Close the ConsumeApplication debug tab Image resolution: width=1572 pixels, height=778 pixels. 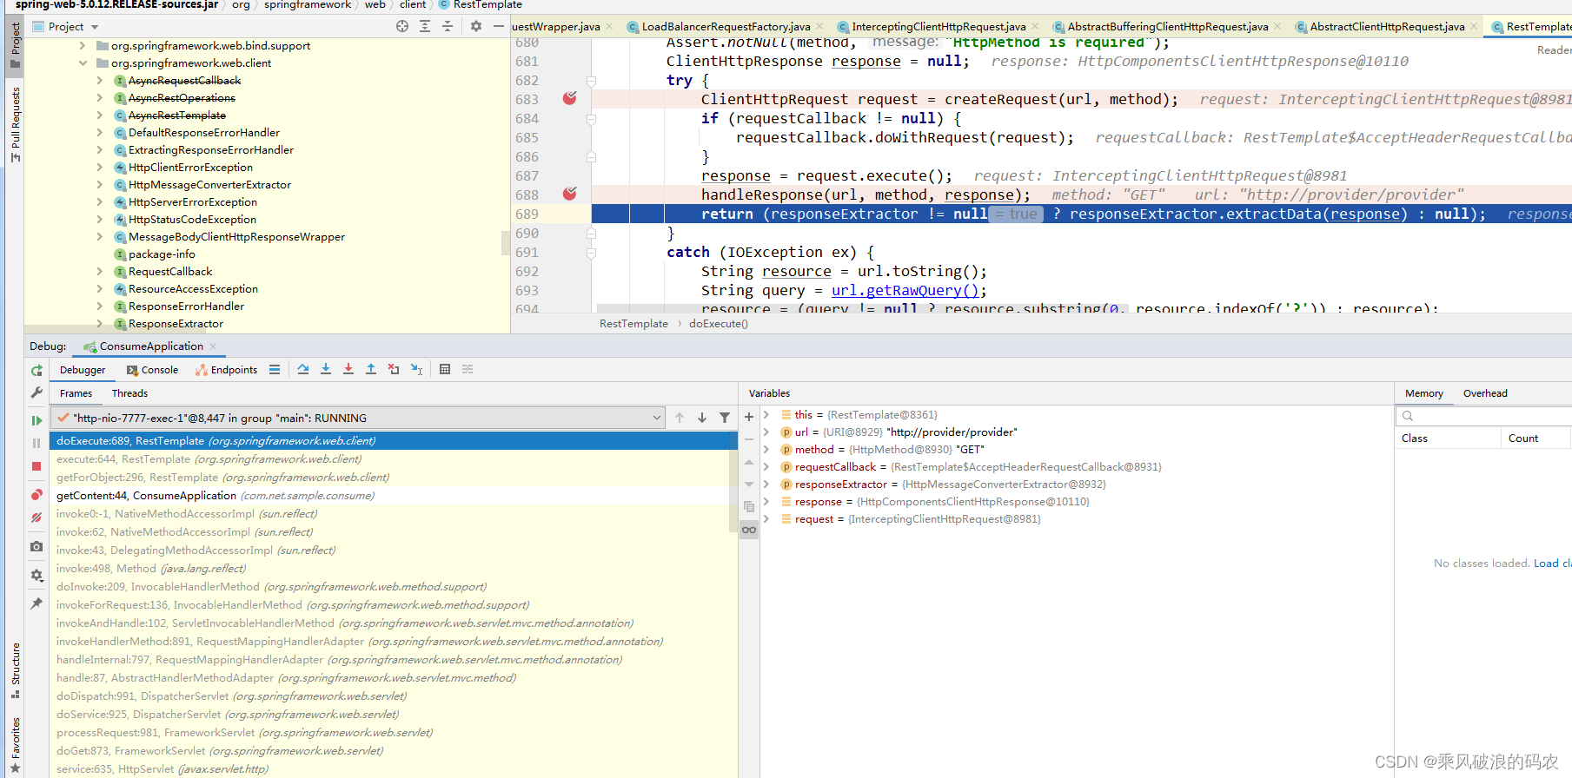point(213,346)
